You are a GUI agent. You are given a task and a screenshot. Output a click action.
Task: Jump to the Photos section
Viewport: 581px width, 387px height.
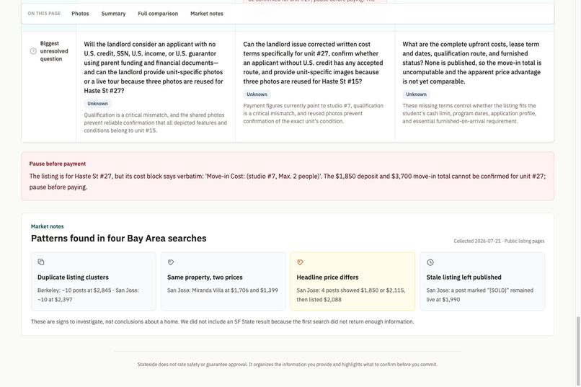pyautogui.click(x=80, y=14)
